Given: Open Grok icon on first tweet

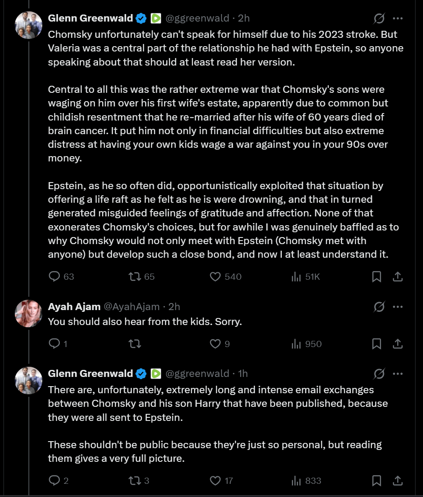Looking at the screenshot, I should [x=379, y=18].
